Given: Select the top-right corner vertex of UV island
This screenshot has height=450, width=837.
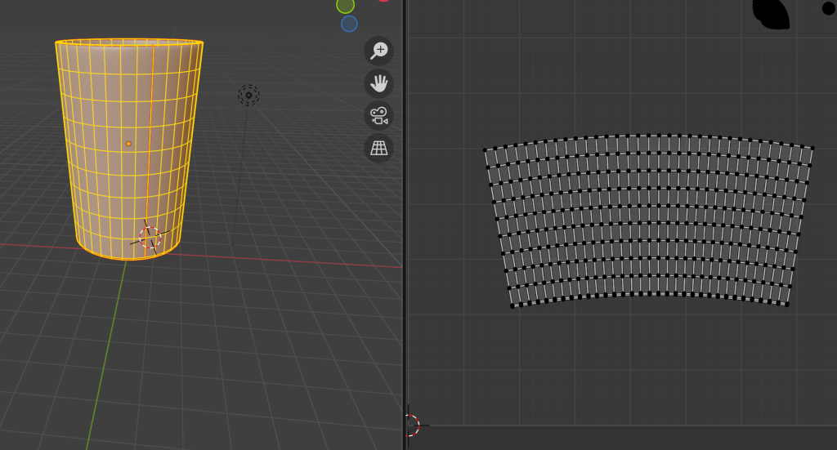Looking at the screenshot, I should tap(812, 148).
